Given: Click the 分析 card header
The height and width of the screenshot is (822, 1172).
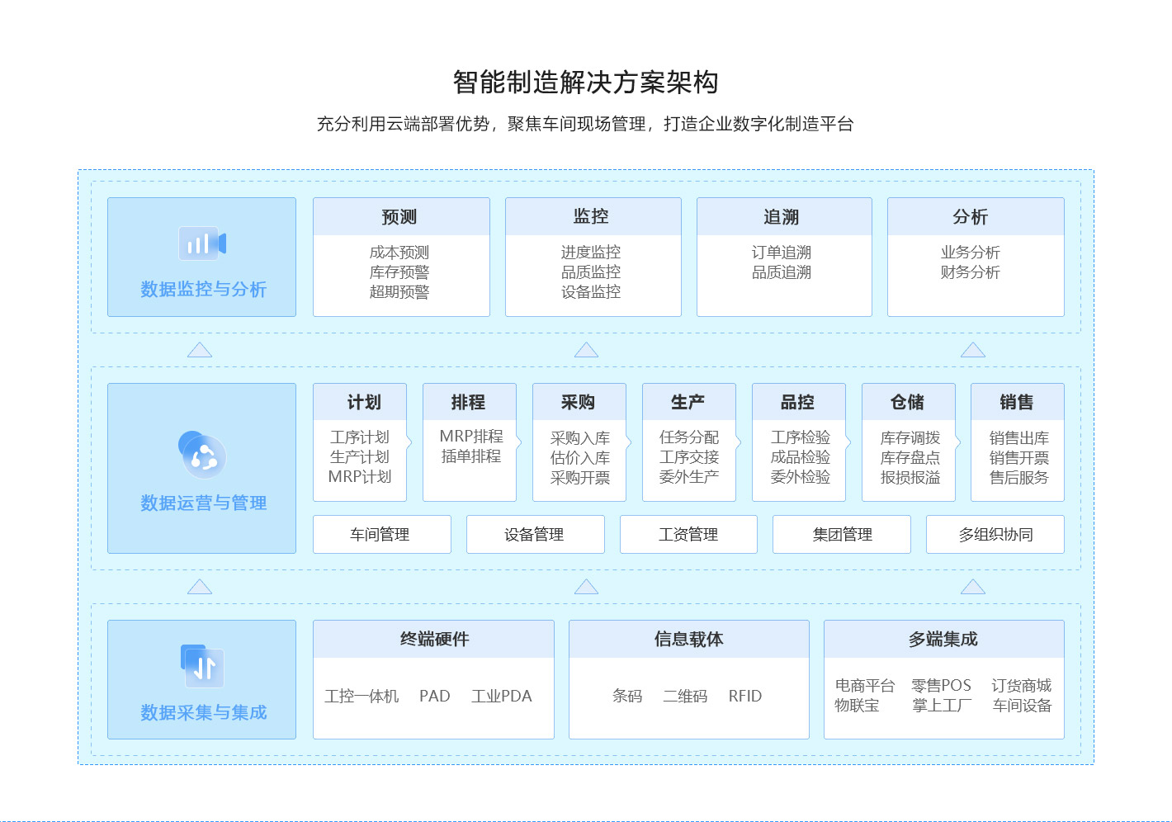Looking at the screenshot, I should (976, 216).
